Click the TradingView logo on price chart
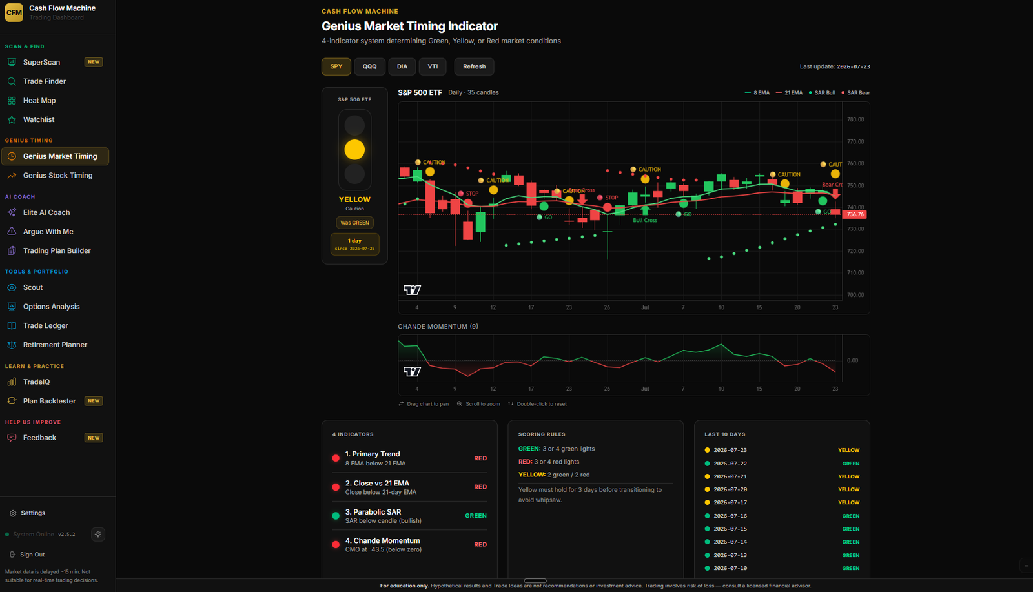The image size is (1033, 592). click(412, 290)
